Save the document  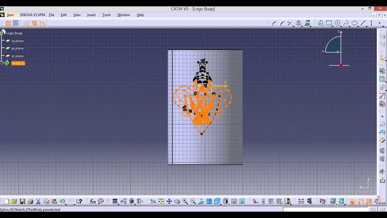pos(22,201)
